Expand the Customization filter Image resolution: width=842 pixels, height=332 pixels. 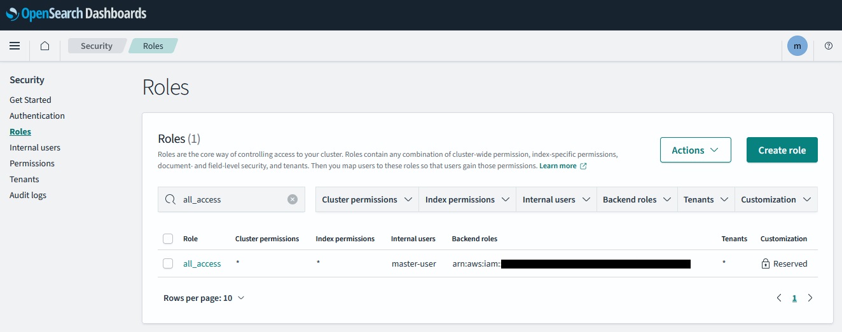[x=776, y=199]
